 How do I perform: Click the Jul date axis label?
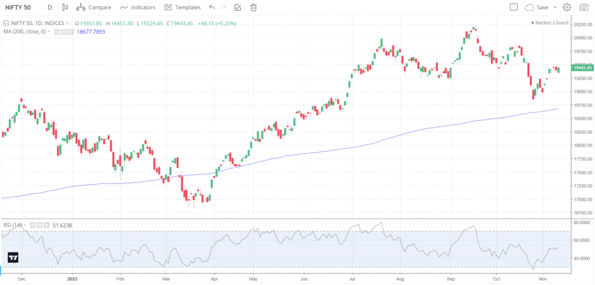click(x=352, y=279)
